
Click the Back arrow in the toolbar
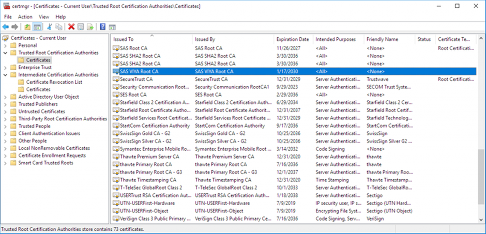[x=6, y=26]
